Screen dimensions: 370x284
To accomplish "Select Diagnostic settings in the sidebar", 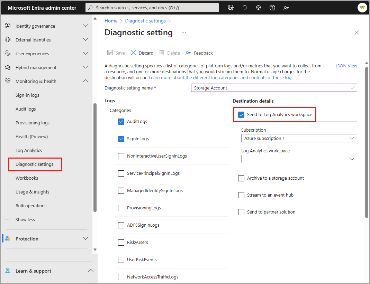I will tap(35, 164).
